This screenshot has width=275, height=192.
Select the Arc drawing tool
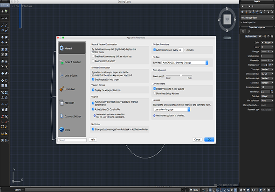click(x=7, y=25)
